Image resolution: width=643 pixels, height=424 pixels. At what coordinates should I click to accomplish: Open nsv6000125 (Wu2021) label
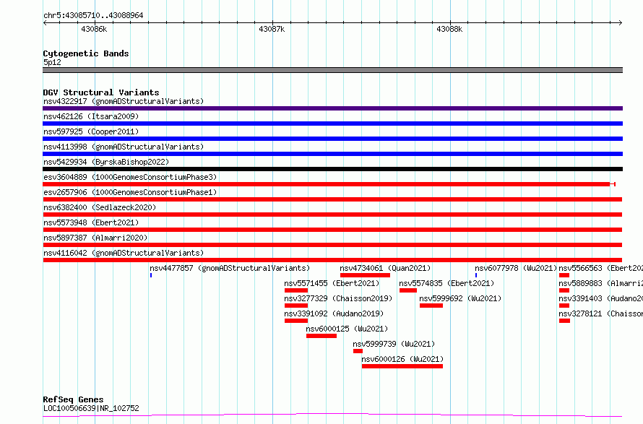tap(347, 329)
